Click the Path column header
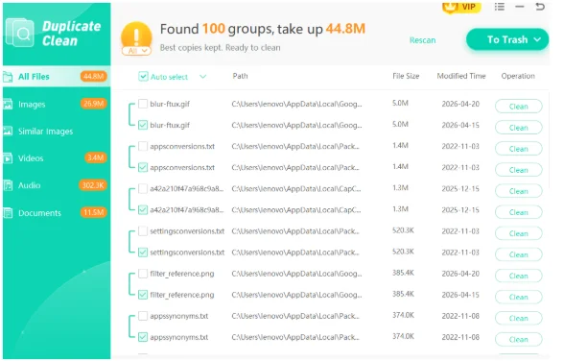Screen dimensions: 564x361 240,76
